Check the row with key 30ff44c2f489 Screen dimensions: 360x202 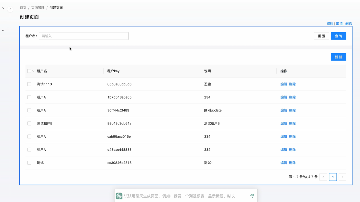tap(29, 110)
